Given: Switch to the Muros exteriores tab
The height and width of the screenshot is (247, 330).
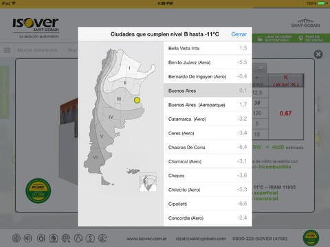Looking at the screenshot, I should (x=37, y=50).
